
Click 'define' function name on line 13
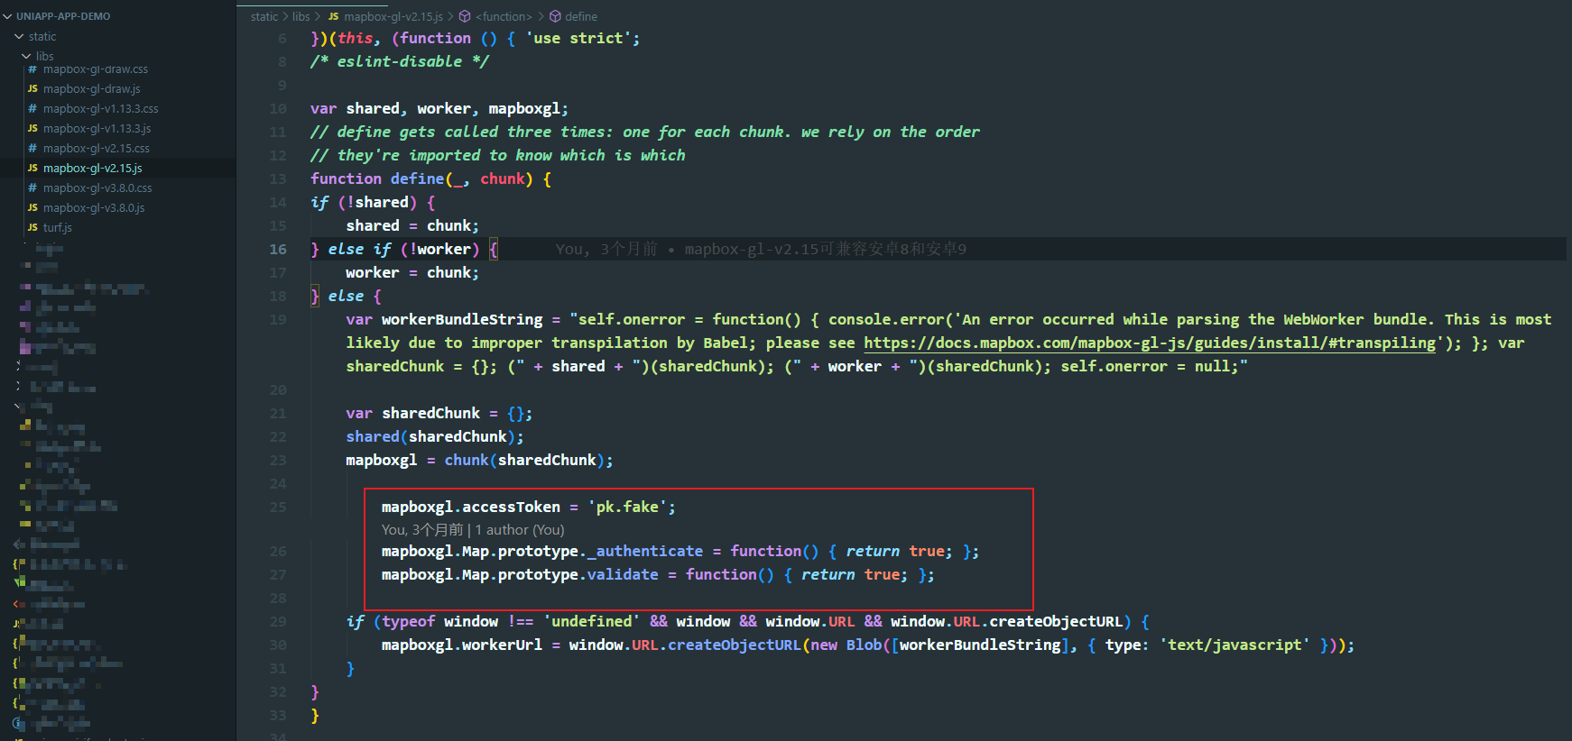click(417, 178)
